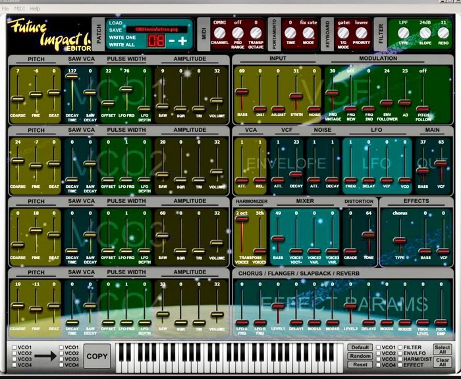The width and height of the screenshot is (461, 379).
Task: Click the VCO1 VOLUME slider handle
Action: point(217,101)
